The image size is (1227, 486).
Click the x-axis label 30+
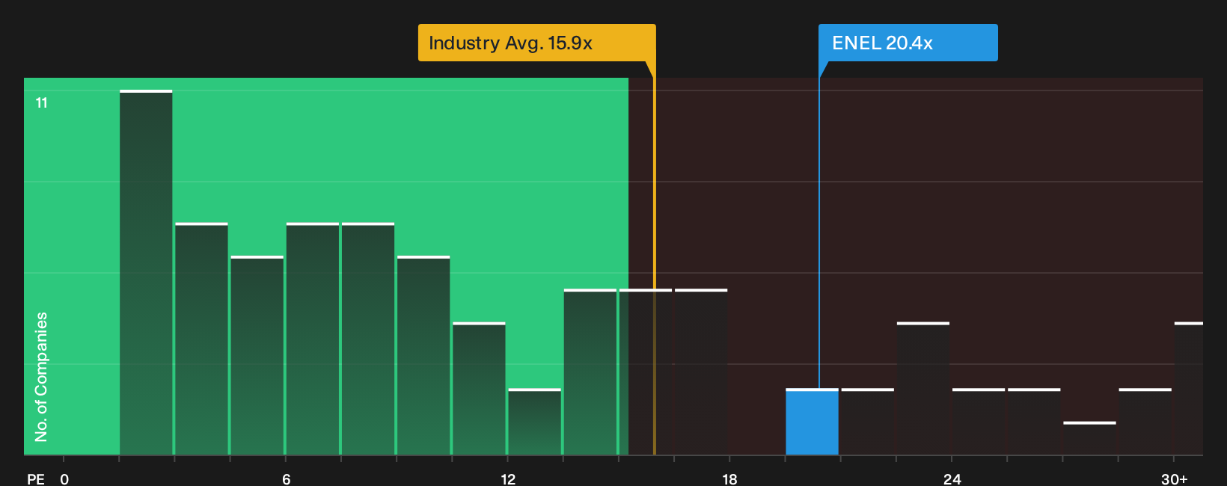[1174, 479]
